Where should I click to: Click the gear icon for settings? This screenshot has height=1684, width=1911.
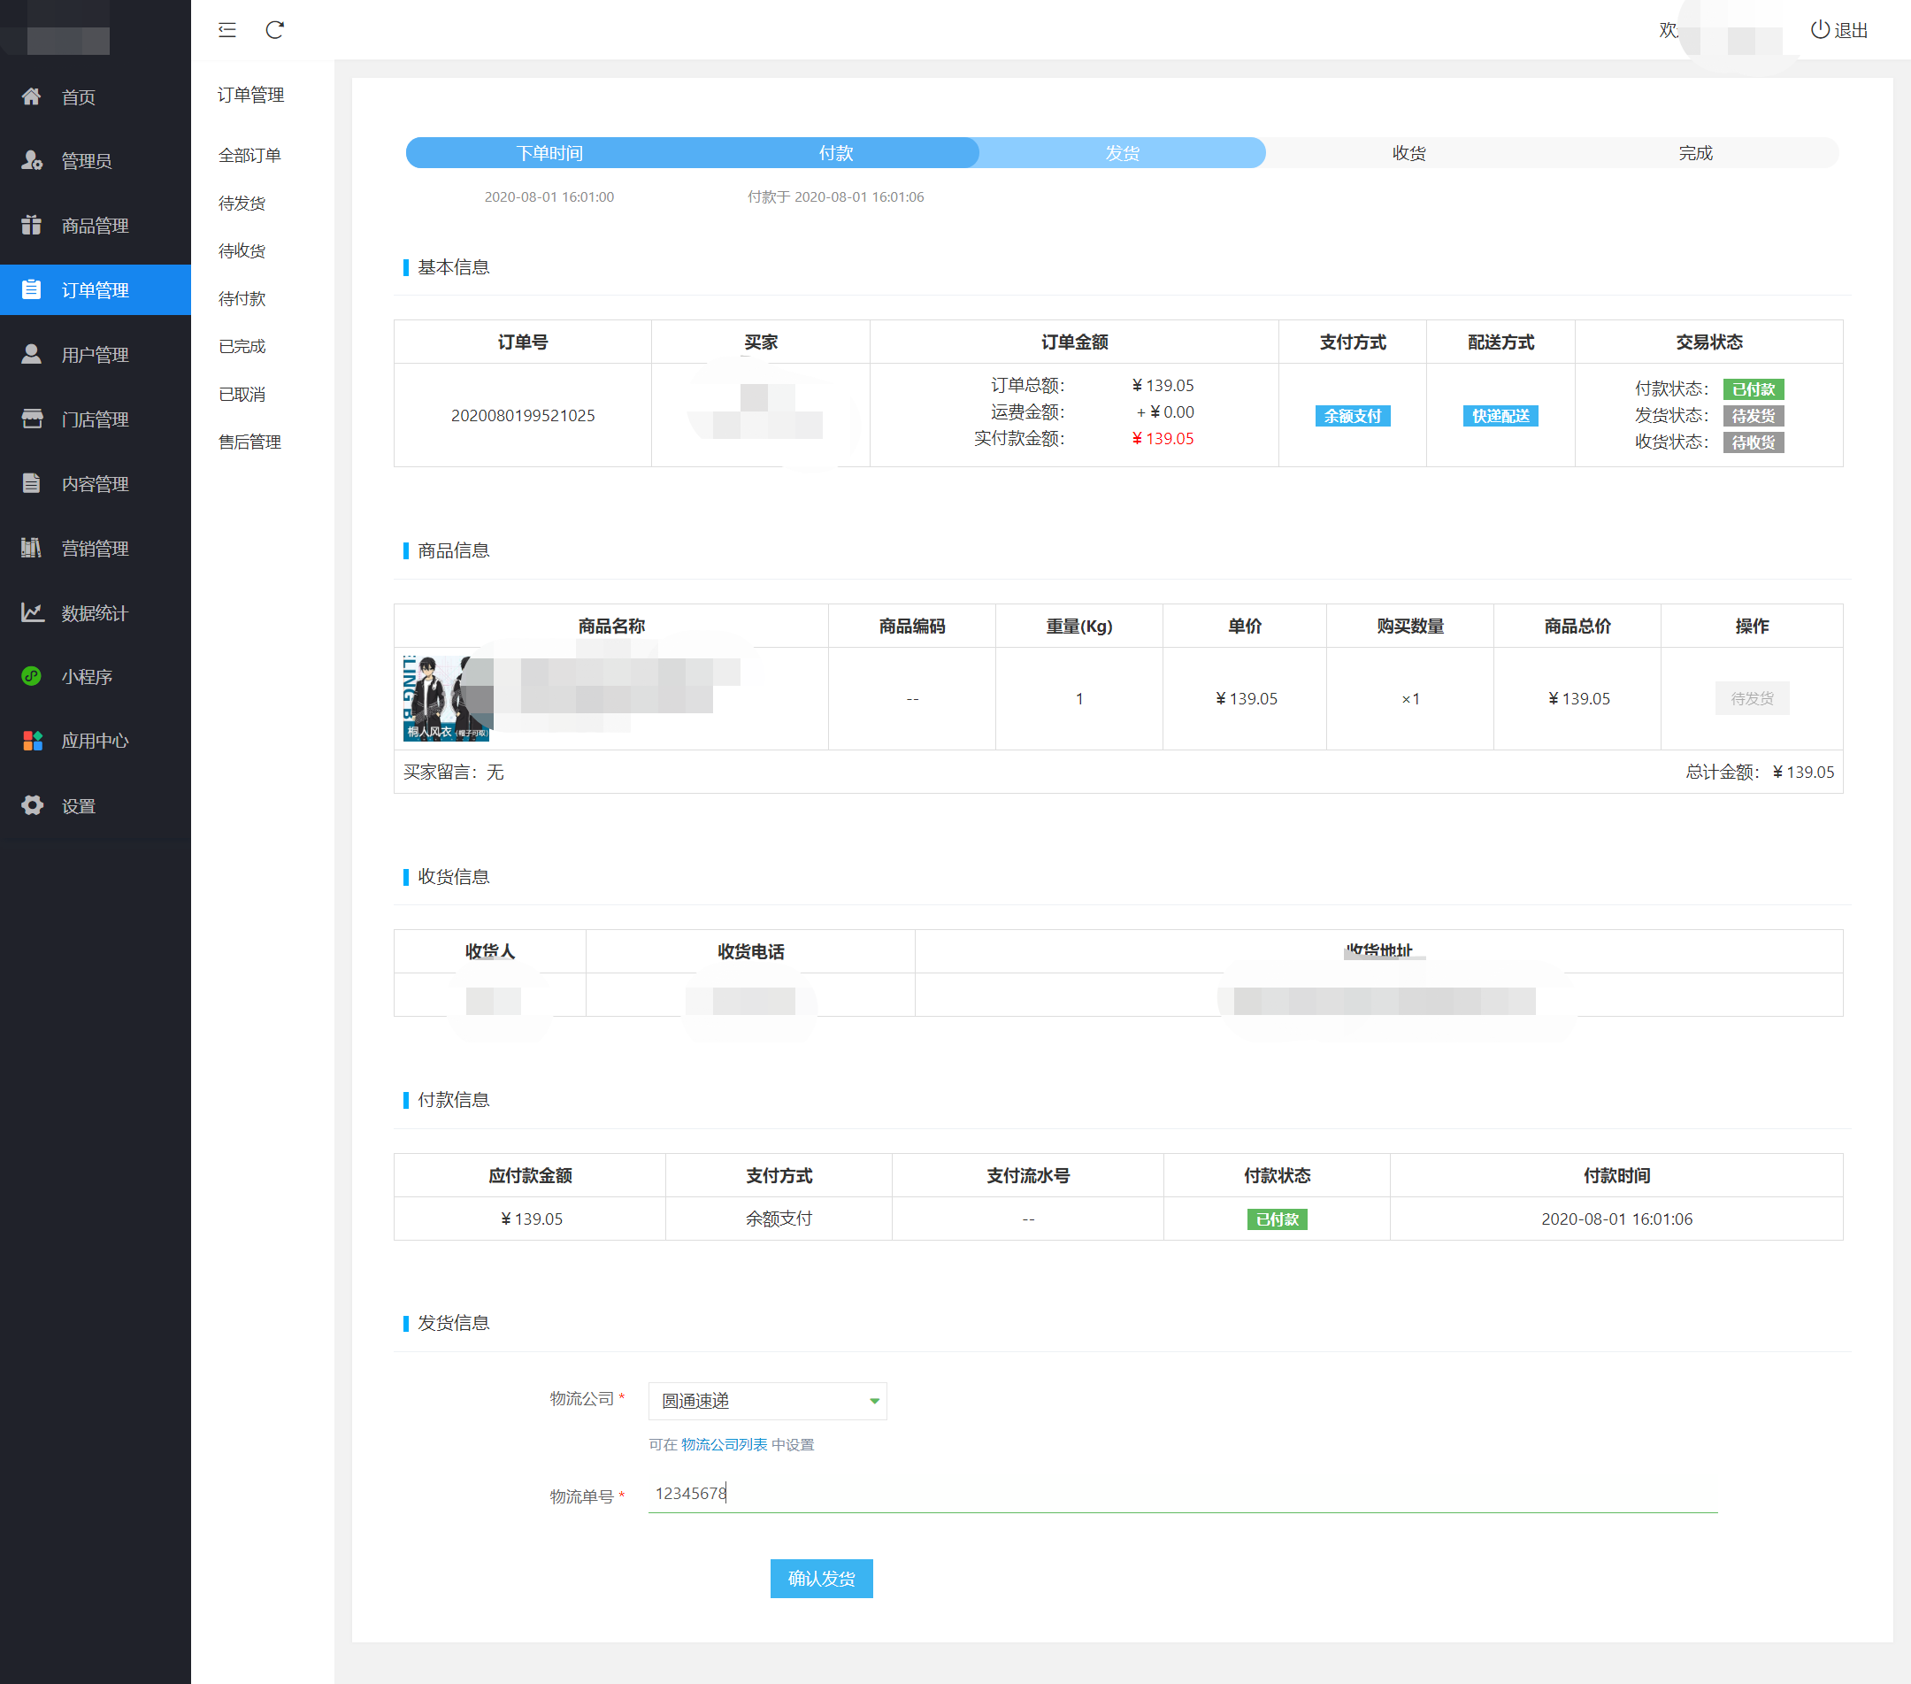(32, 805)
